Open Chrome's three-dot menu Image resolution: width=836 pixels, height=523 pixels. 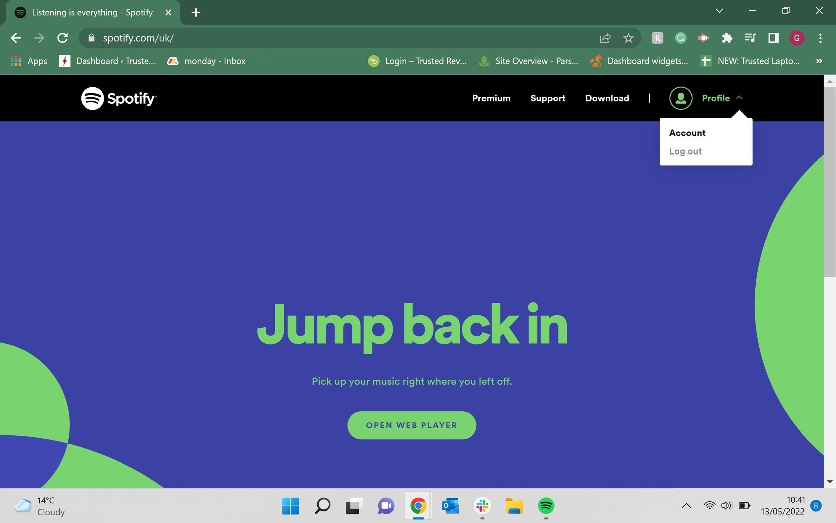820,38
